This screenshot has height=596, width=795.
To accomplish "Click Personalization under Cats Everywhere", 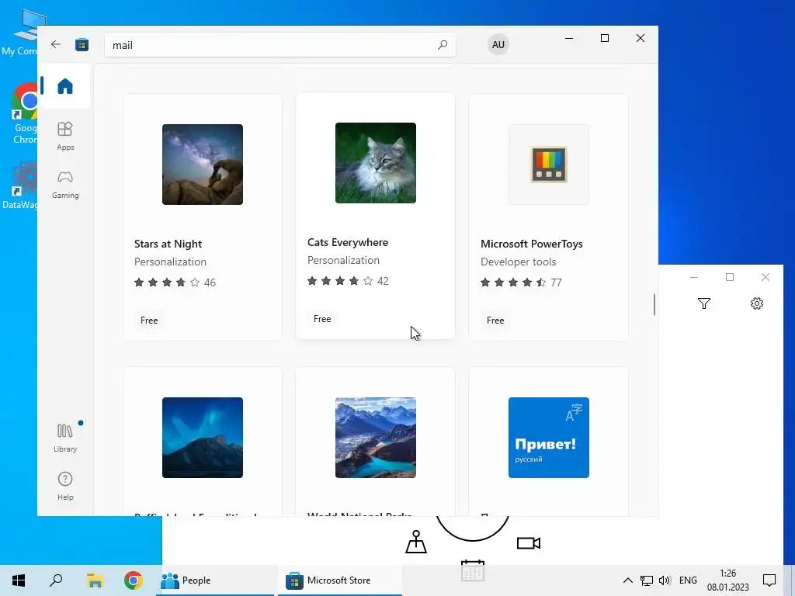I will 343,260.
